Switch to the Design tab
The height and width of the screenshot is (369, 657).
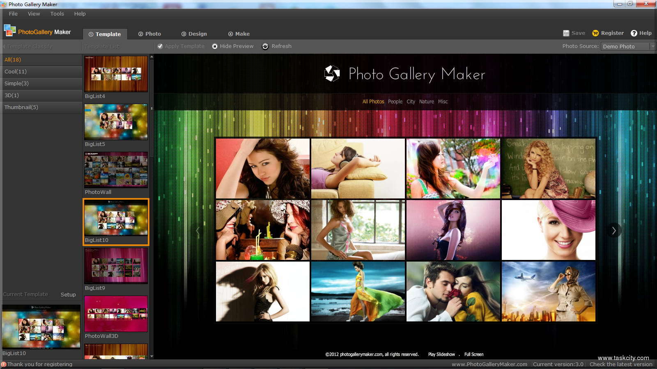194,34
